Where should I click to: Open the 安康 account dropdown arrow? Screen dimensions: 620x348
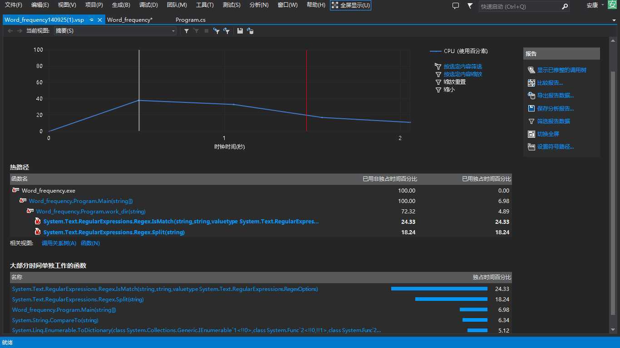click(602, 5)
